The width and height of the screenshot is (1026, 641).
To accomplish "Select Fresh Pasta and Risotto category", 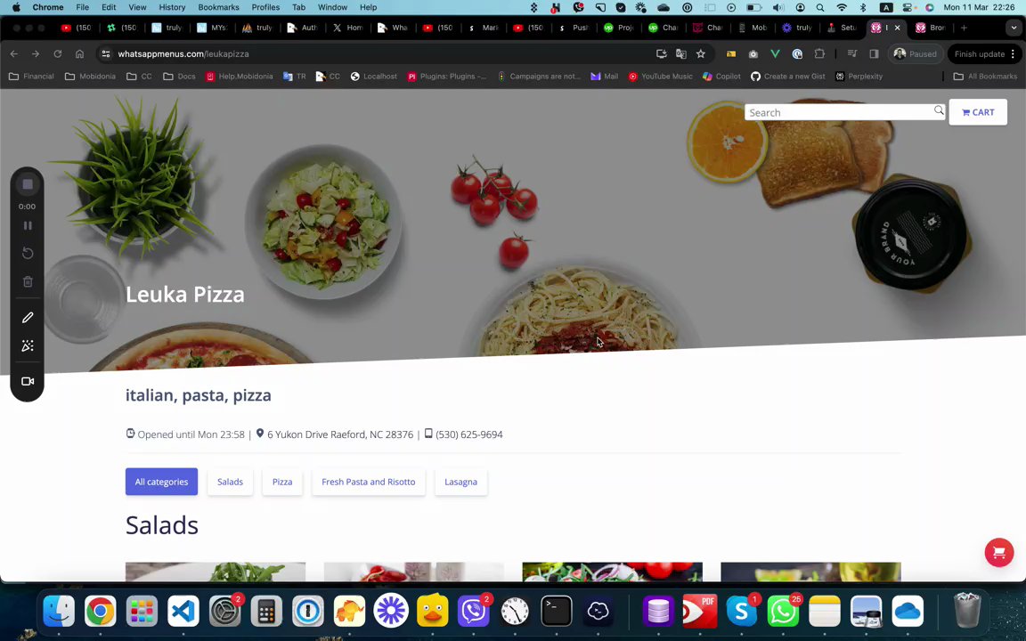I will (x=369, y=482).
